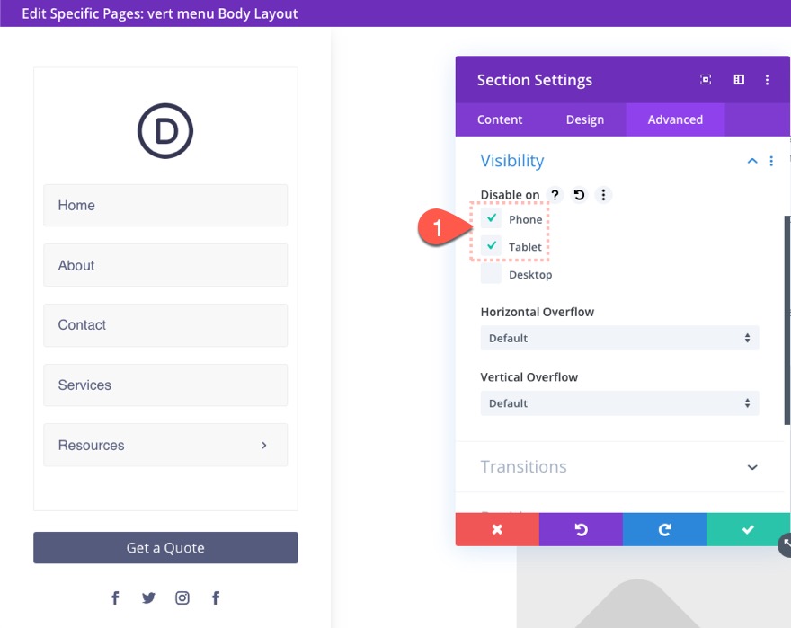Discard changes with the red X button

pos(496,529)
